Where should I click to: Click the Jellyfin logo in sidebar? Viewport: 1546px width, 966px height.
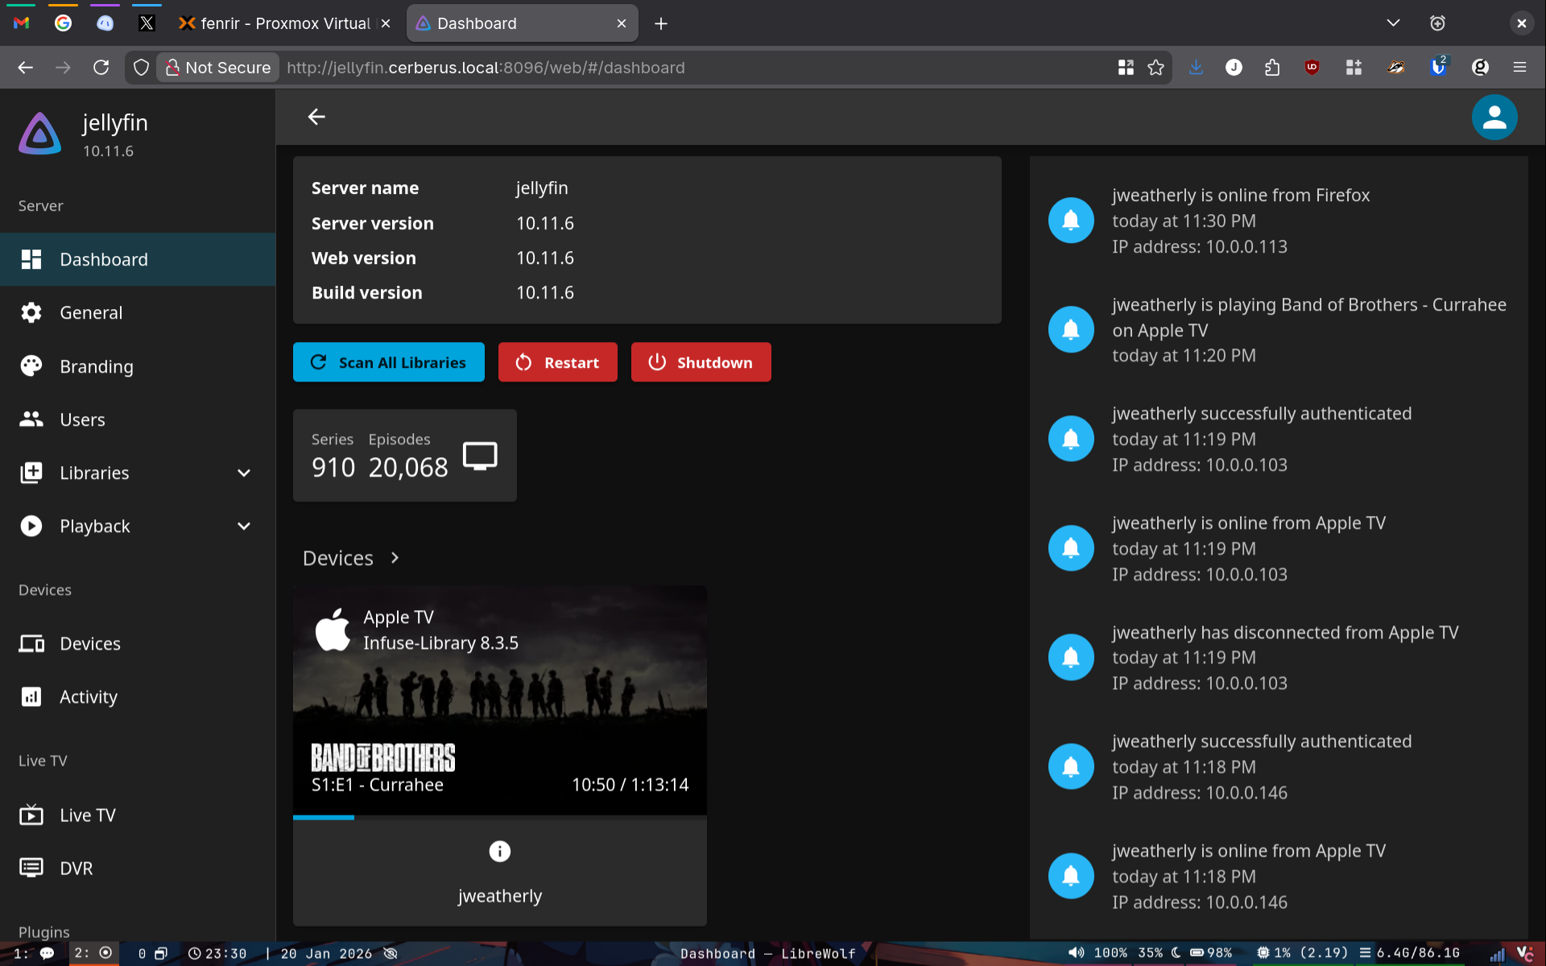point(40,134)
